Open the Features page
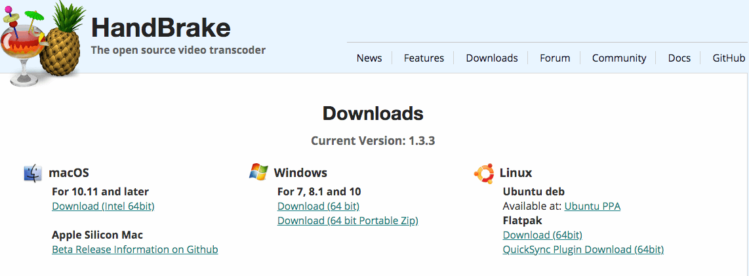Viewport: 749px width, 276px height. (x=424, y=58)
